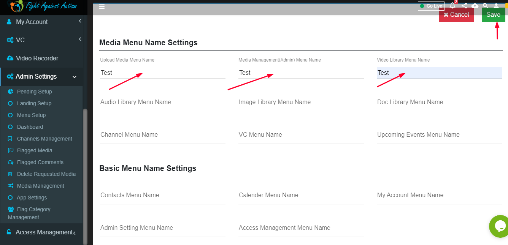Click the Flagged Comments speech icon
Image resolution: width=508 pixels, height=245 pixels.
coord(10,162)
